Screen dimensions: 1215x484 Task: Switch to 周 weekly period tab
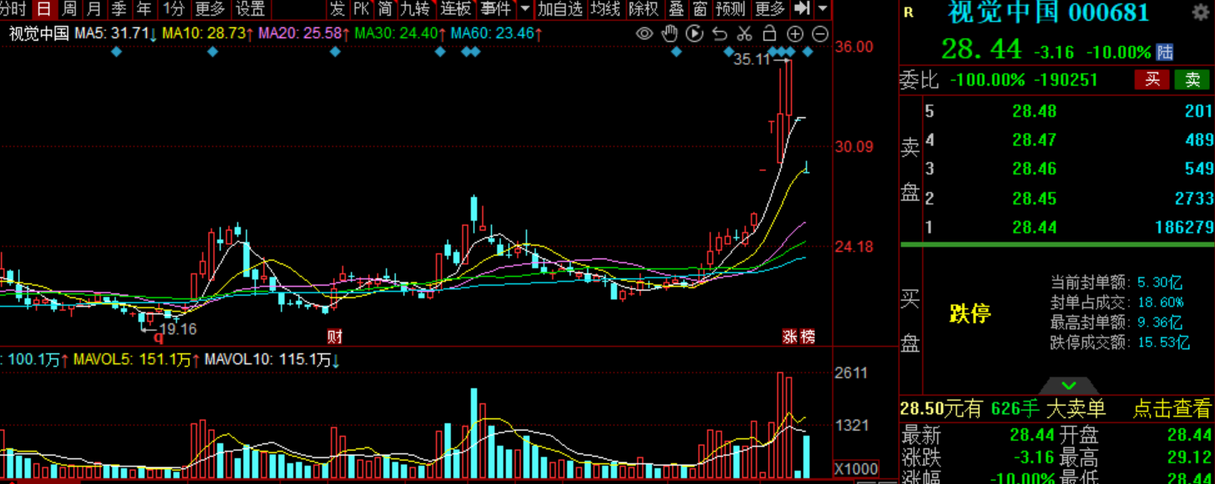69,9
